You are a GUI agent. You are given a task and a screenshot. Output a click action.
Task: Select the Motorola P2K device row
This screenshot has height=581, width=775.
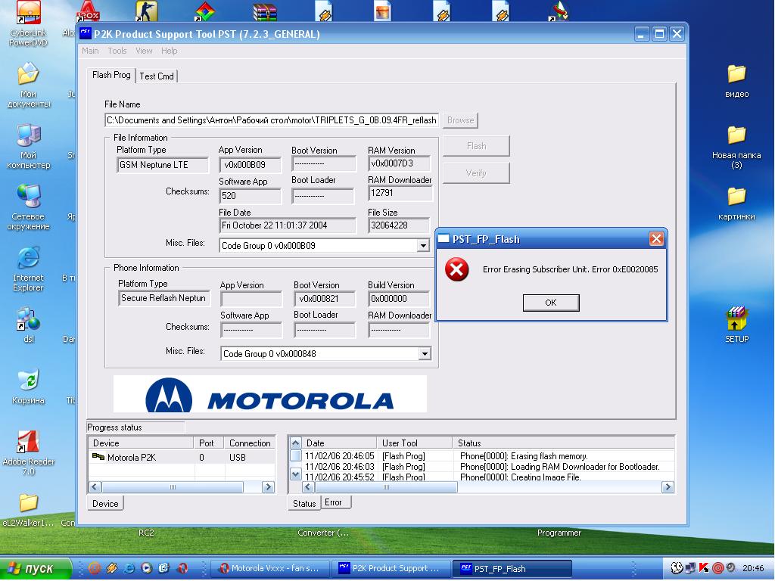click(x=182, y=458)
